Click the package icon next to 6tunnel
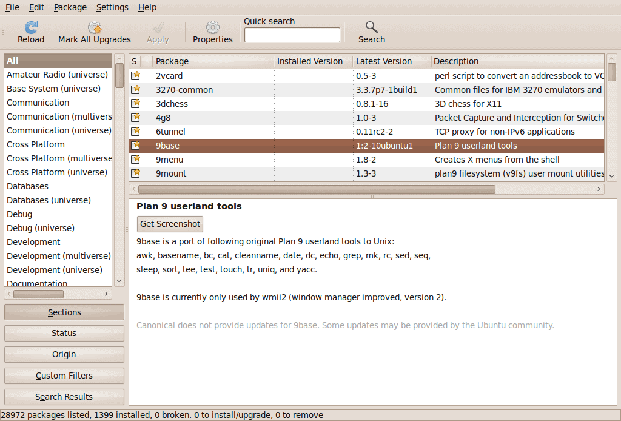621x421 pixels. pyautogui.click(x=135, y=132)
